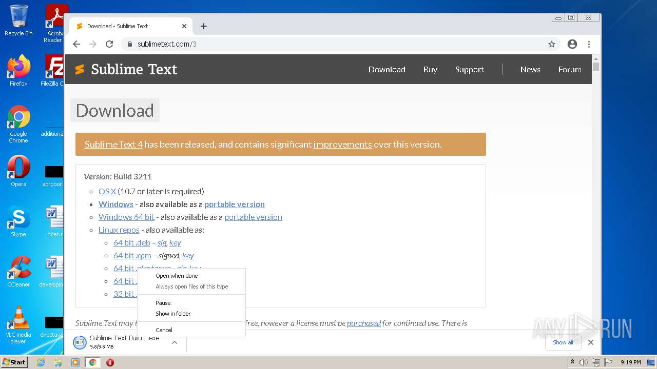Click the volume icon in system tray
The height and width of the screenshot is (369, 657).
point(584,362)
